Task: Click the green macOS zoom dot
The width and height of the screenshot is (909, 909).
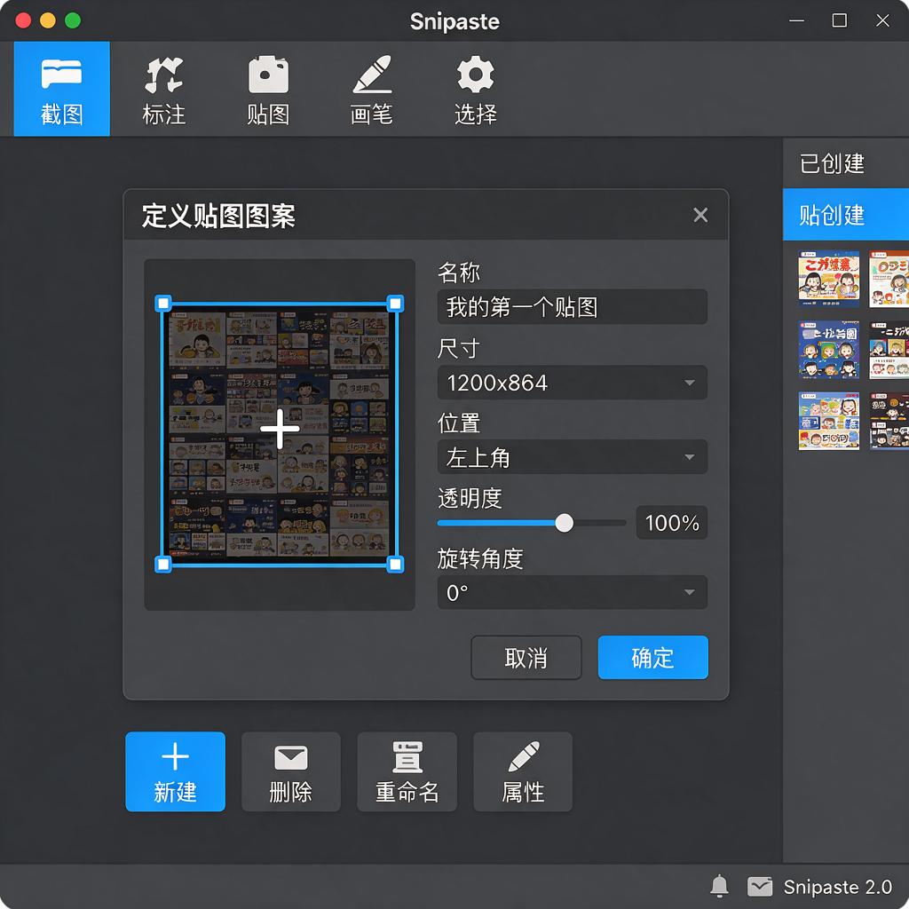Action: pos(73,21)
